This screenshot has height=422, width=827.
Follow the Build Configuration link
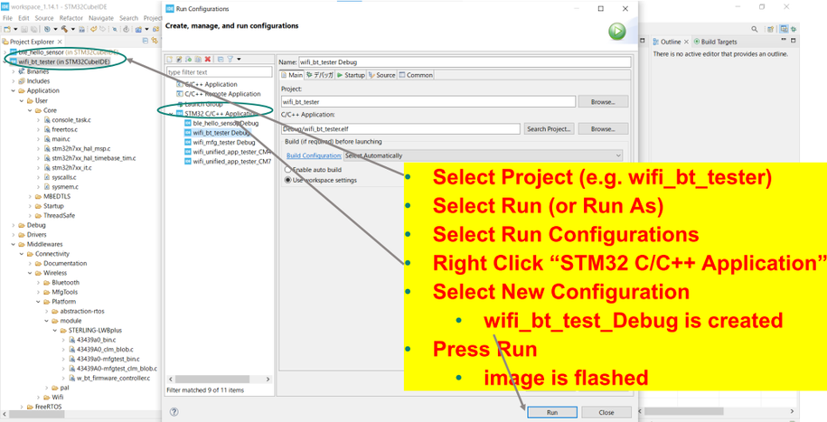313,156
